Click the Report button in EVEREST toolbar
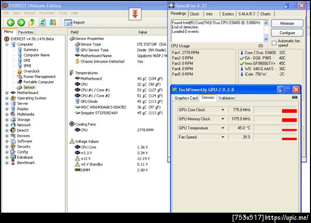The height and width of the screenshot is (223, 311). [75, 23]
